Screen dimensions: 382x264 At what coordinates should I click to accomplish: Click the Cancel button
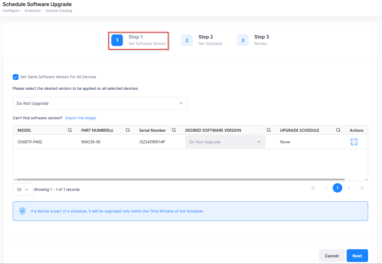point(332,256)
